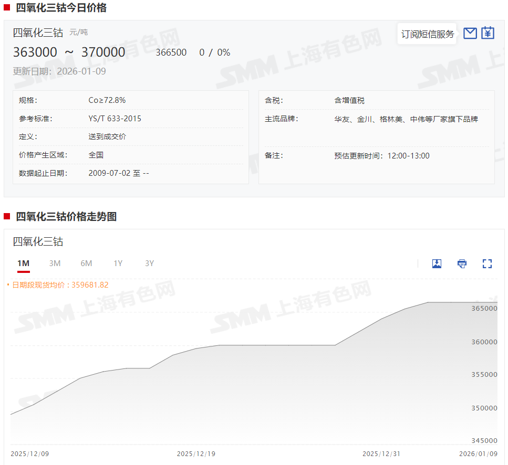Click the calendar yen price subscription icon
Viewport: 508px width, 465px height.
tap(488, 33)
